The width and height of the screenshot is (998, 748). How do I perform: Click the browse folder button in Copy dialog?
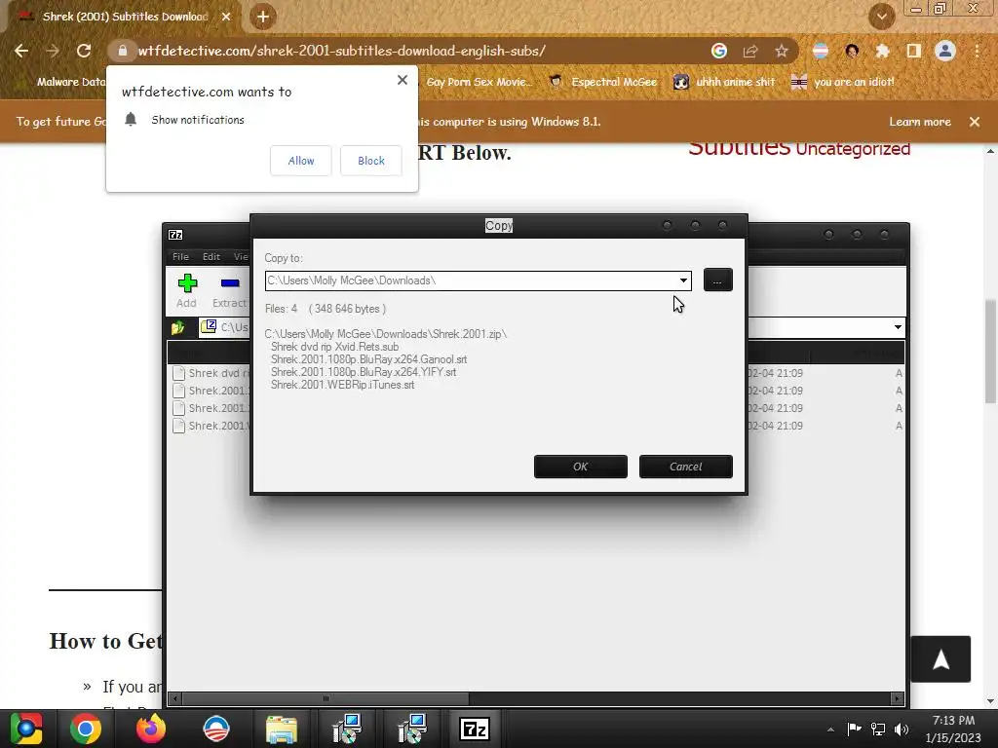pos(718,280)
